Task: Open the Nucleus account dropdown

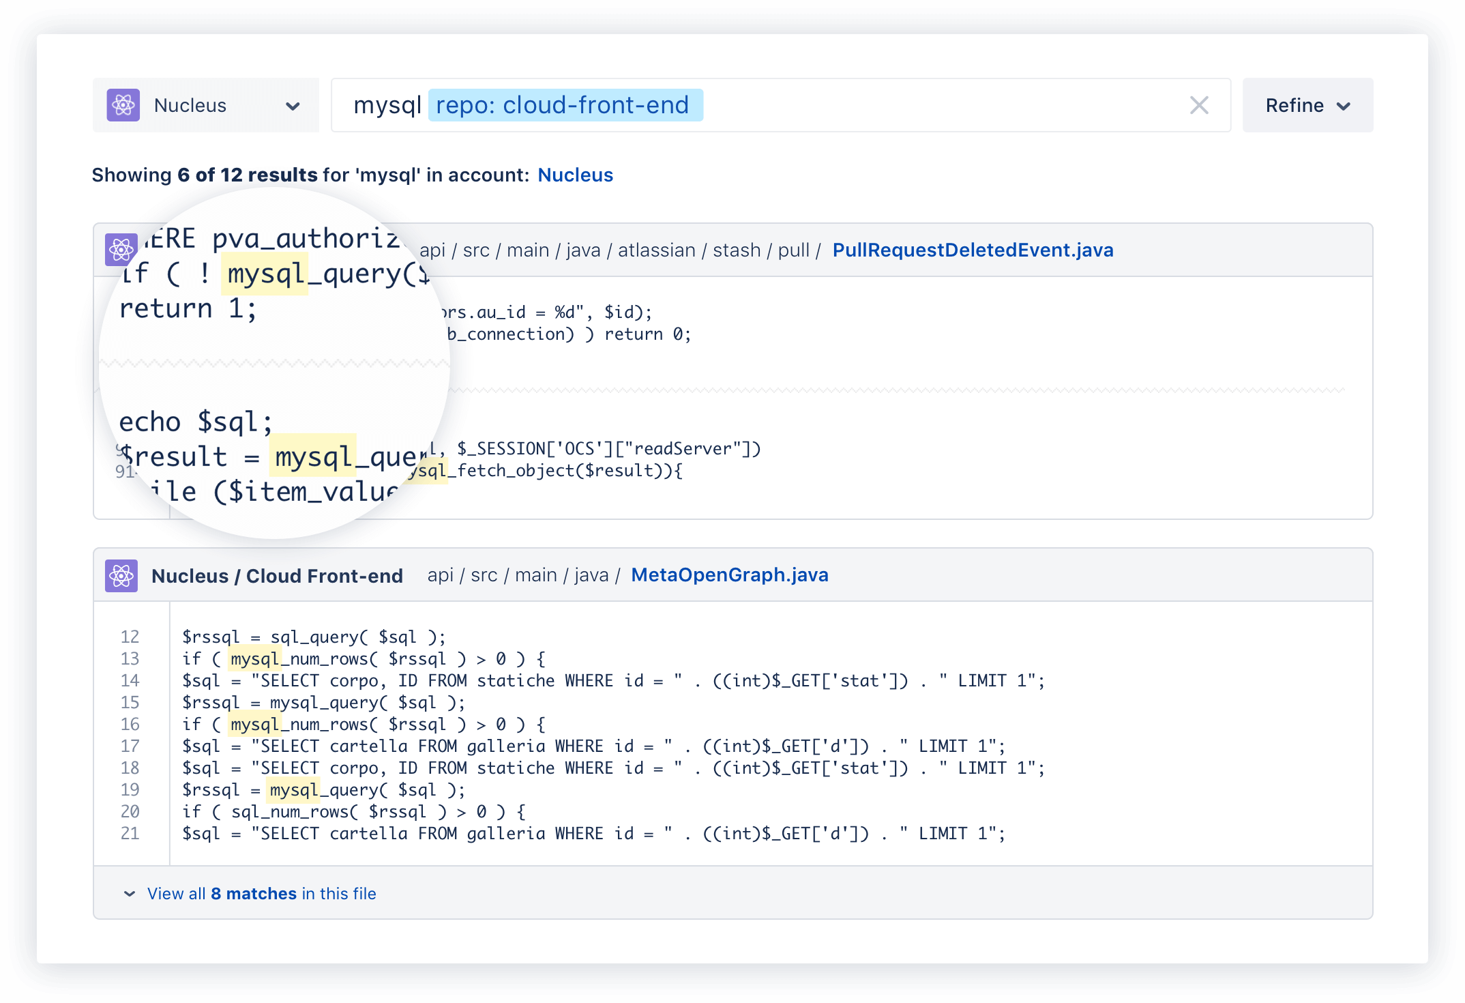Action: pos(206,106)
